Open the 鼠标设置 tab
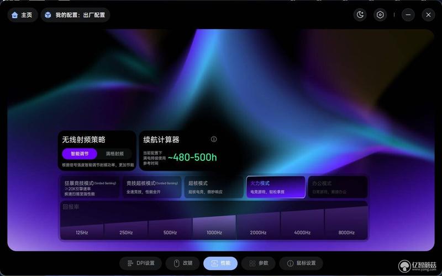 pos(301,263)
